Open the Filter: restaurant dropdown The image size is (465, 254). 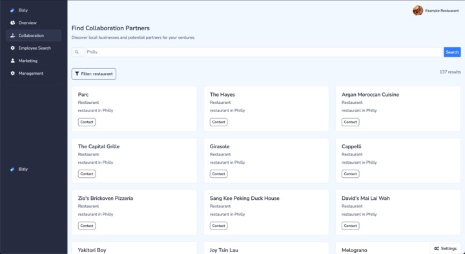[94, 73]
